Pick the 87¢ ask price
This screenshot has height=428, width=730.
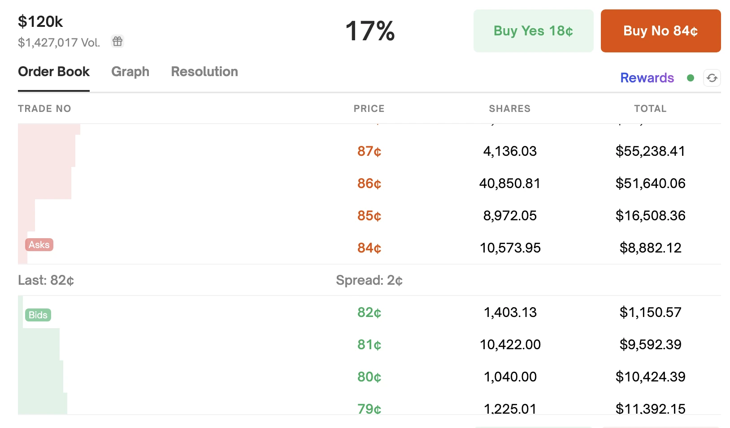369,151
